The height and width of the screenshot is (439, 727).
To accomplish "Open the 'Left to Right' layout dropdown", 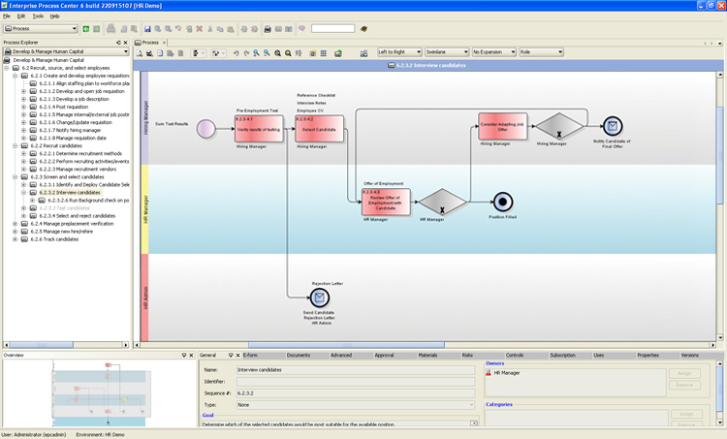I will coord(398,51).
